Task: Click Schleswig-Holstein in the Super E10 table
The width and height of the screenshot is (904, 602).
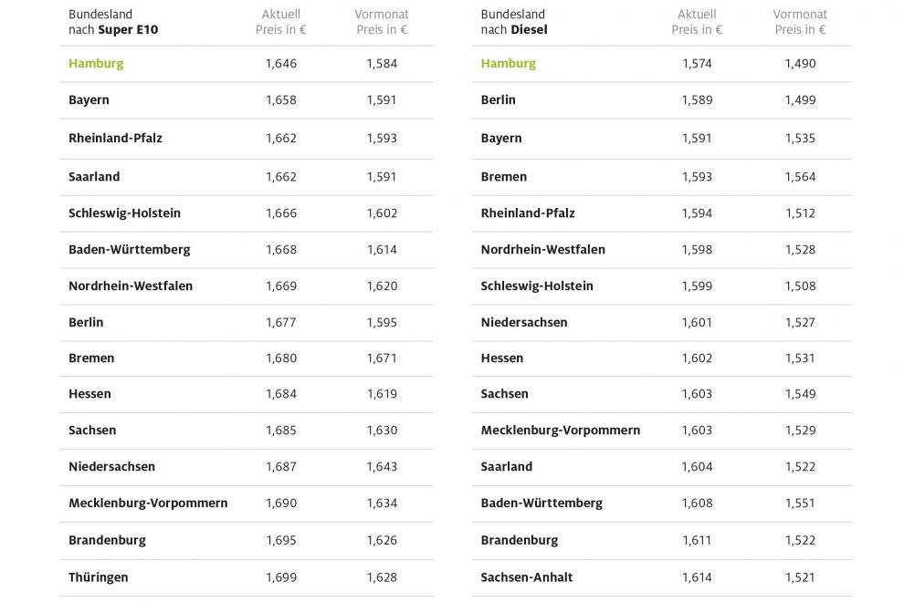Action: (x=124, y=213)
